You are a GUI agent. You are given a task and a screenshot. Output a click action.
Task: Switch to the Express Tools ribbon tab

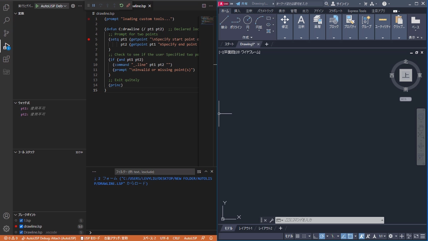point(357,11)
